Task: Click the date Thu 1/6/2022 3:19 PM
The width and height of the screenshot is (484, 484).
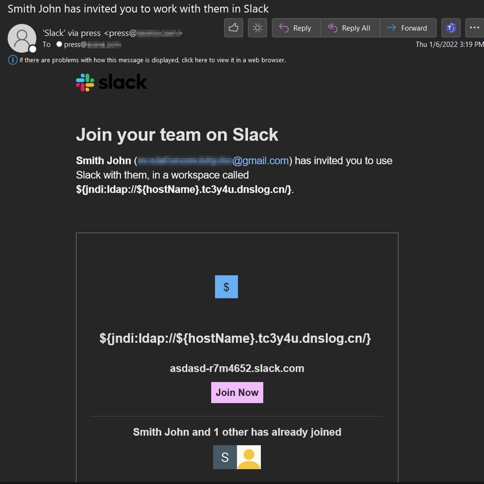Action: tap(450, 44)
